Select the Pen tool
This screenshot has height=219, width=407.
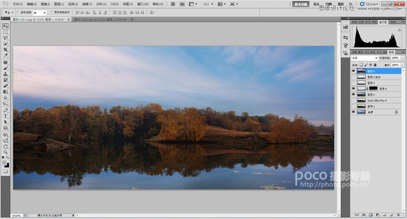coord(6,110)
